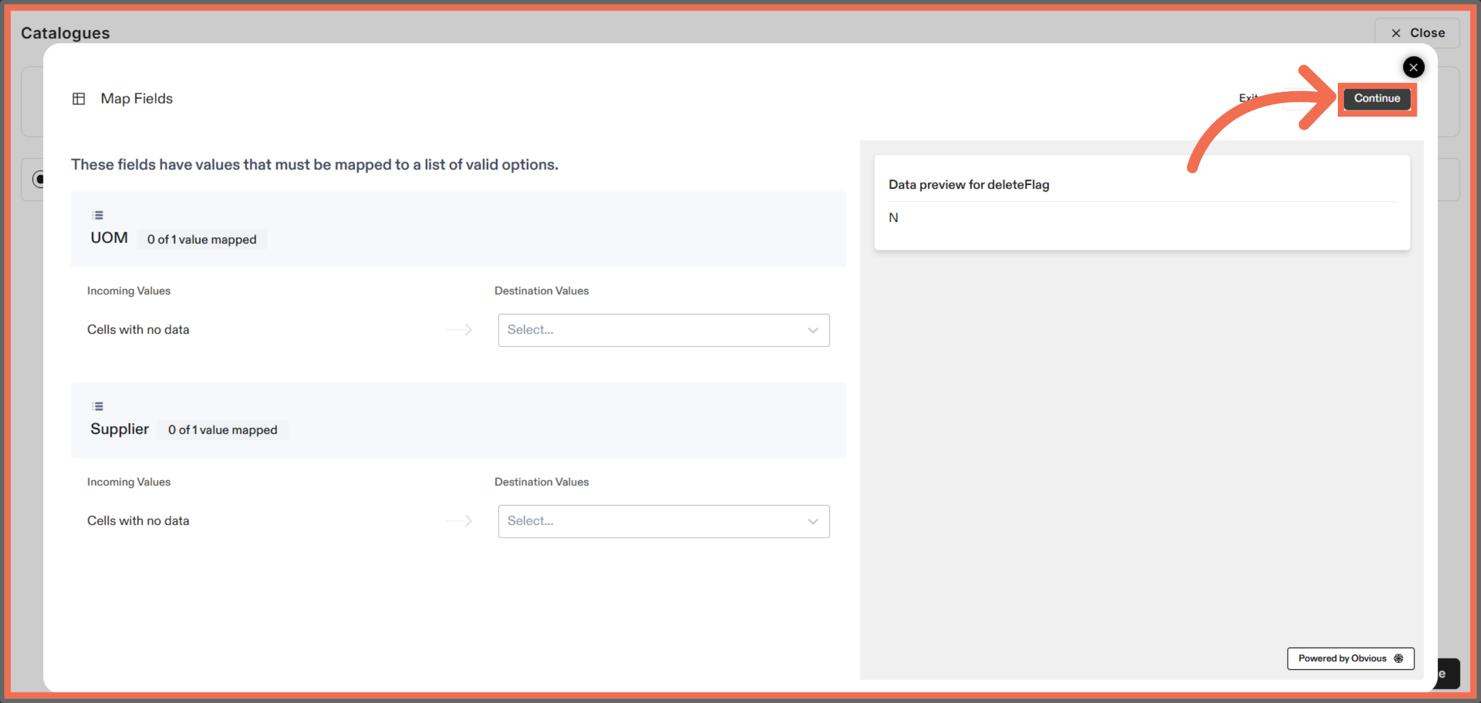The image size is (1481, 703).
Task: Close the dialog with the black X circle
Action: [1413, 67]
